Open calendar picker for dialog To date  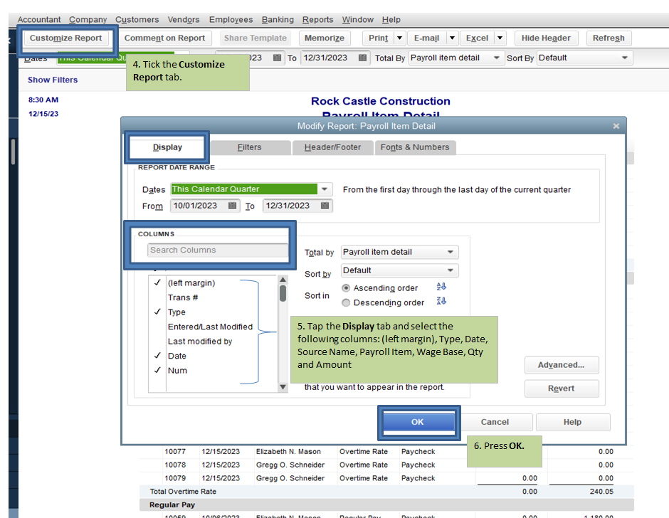coord(325,206)
